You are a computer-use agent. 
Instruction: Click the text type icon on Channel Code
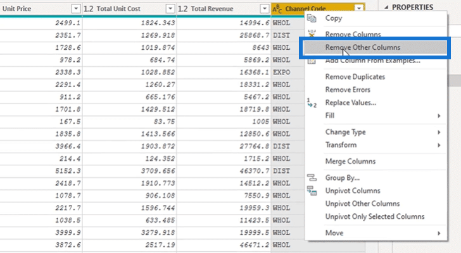point(277,9)
